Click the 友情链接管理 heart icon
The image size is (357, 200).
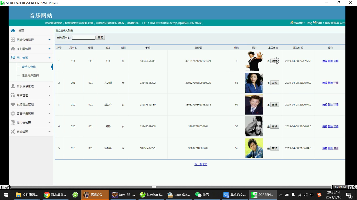coord(13,104)
